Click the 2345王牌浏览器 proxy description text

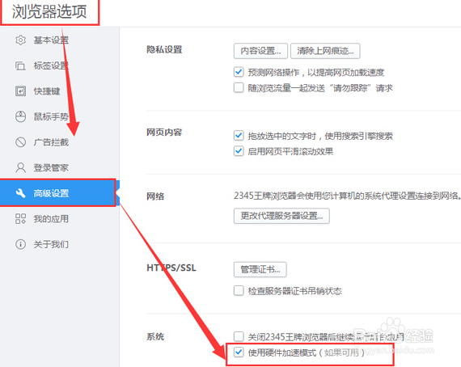(347, 196)
